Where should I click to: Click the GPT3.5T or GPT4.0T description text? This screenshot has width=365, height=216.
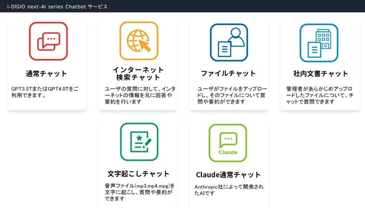pos(46,92)
